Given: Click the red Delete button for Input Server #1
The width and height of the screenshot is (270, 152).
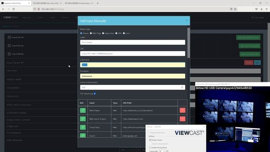Looking at the screenshot, I should (248, 62).
